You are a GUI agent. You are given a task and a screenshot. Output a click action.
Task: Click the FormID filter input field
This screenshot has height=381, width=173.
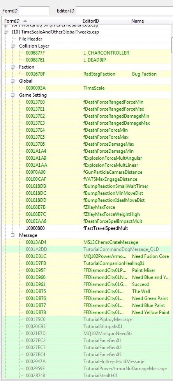click(34, 11)
